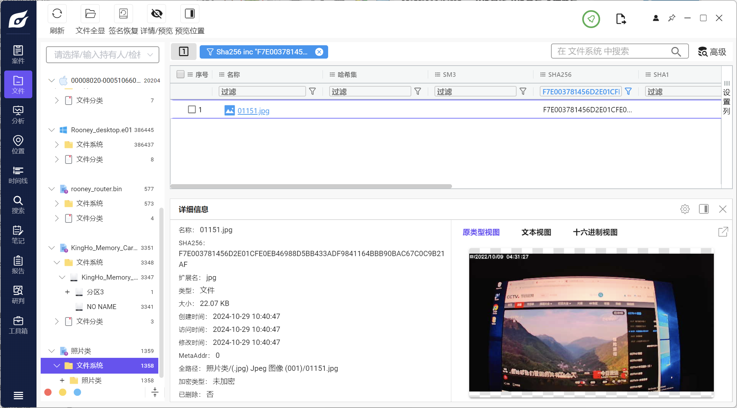Open preview in external window icon

tap(723, 232)
